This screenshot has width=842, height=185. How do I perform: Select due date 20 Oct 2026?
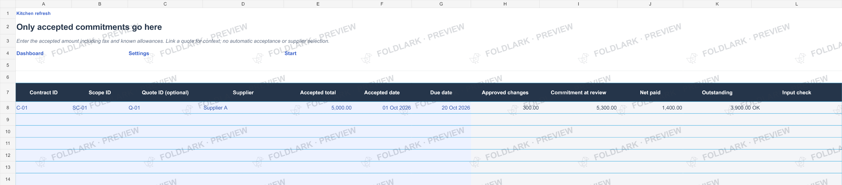441,108
